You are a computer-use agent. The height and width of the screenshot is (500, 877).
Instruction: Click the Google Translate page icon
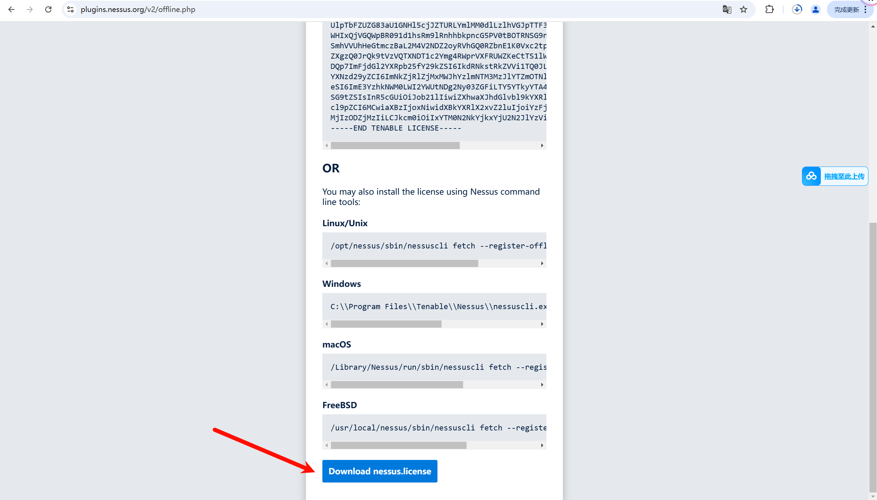[x=726, y=9]
